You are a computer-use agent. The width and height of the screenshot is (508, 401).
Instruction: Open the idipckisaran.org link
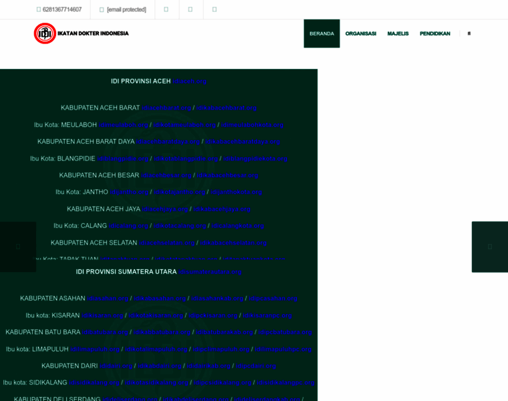click(x=213, y=316)
